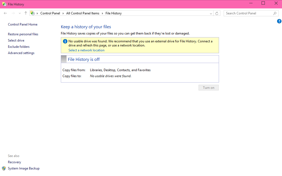Refresh the File History page
The height and width of the screenshot is (176, 282).
tap(217, 13)
